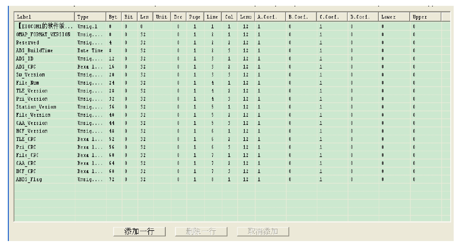Select the ADS_BuildTime row label
Screen dimensions: 461x246
point(35,50)
